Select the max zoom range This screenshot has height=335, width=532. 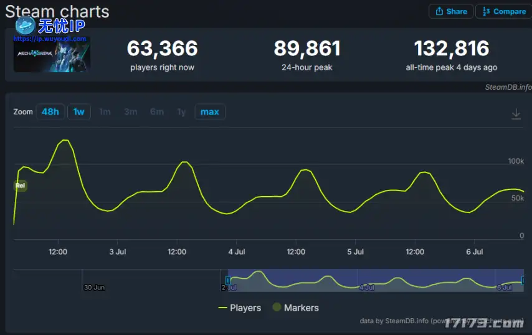(x=210, y=111)
